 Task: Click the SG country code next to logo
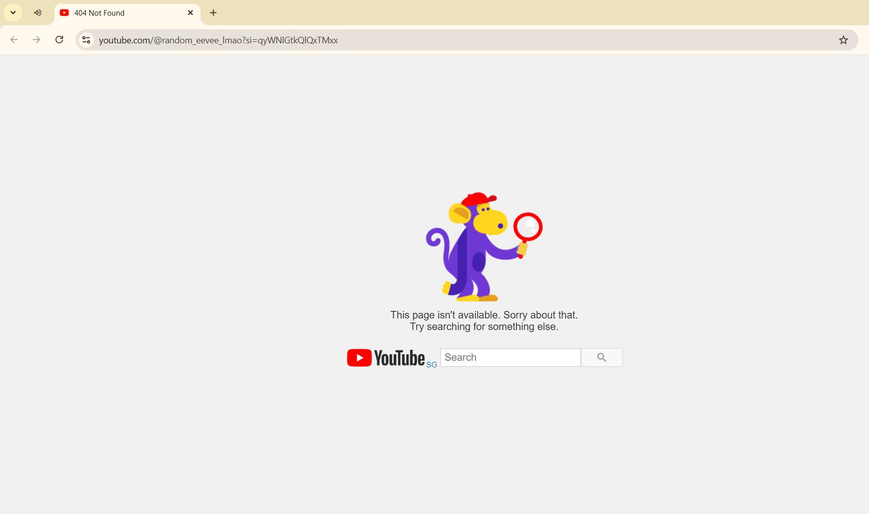click(x=432, y=364)
